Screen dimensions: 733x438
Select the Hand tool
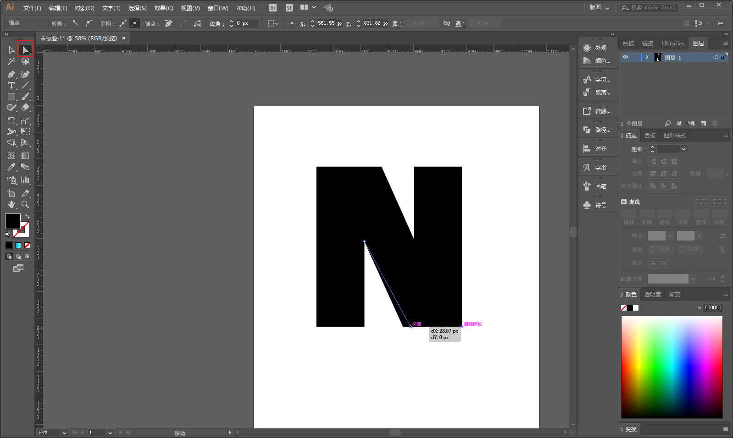coord(11,204)
